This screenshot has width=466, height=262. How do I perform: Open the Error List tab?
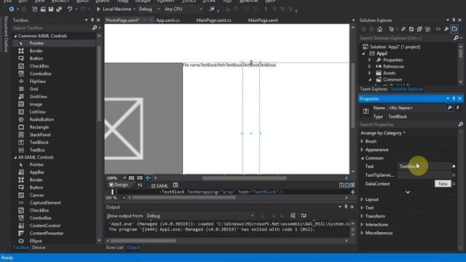point(114,247)
